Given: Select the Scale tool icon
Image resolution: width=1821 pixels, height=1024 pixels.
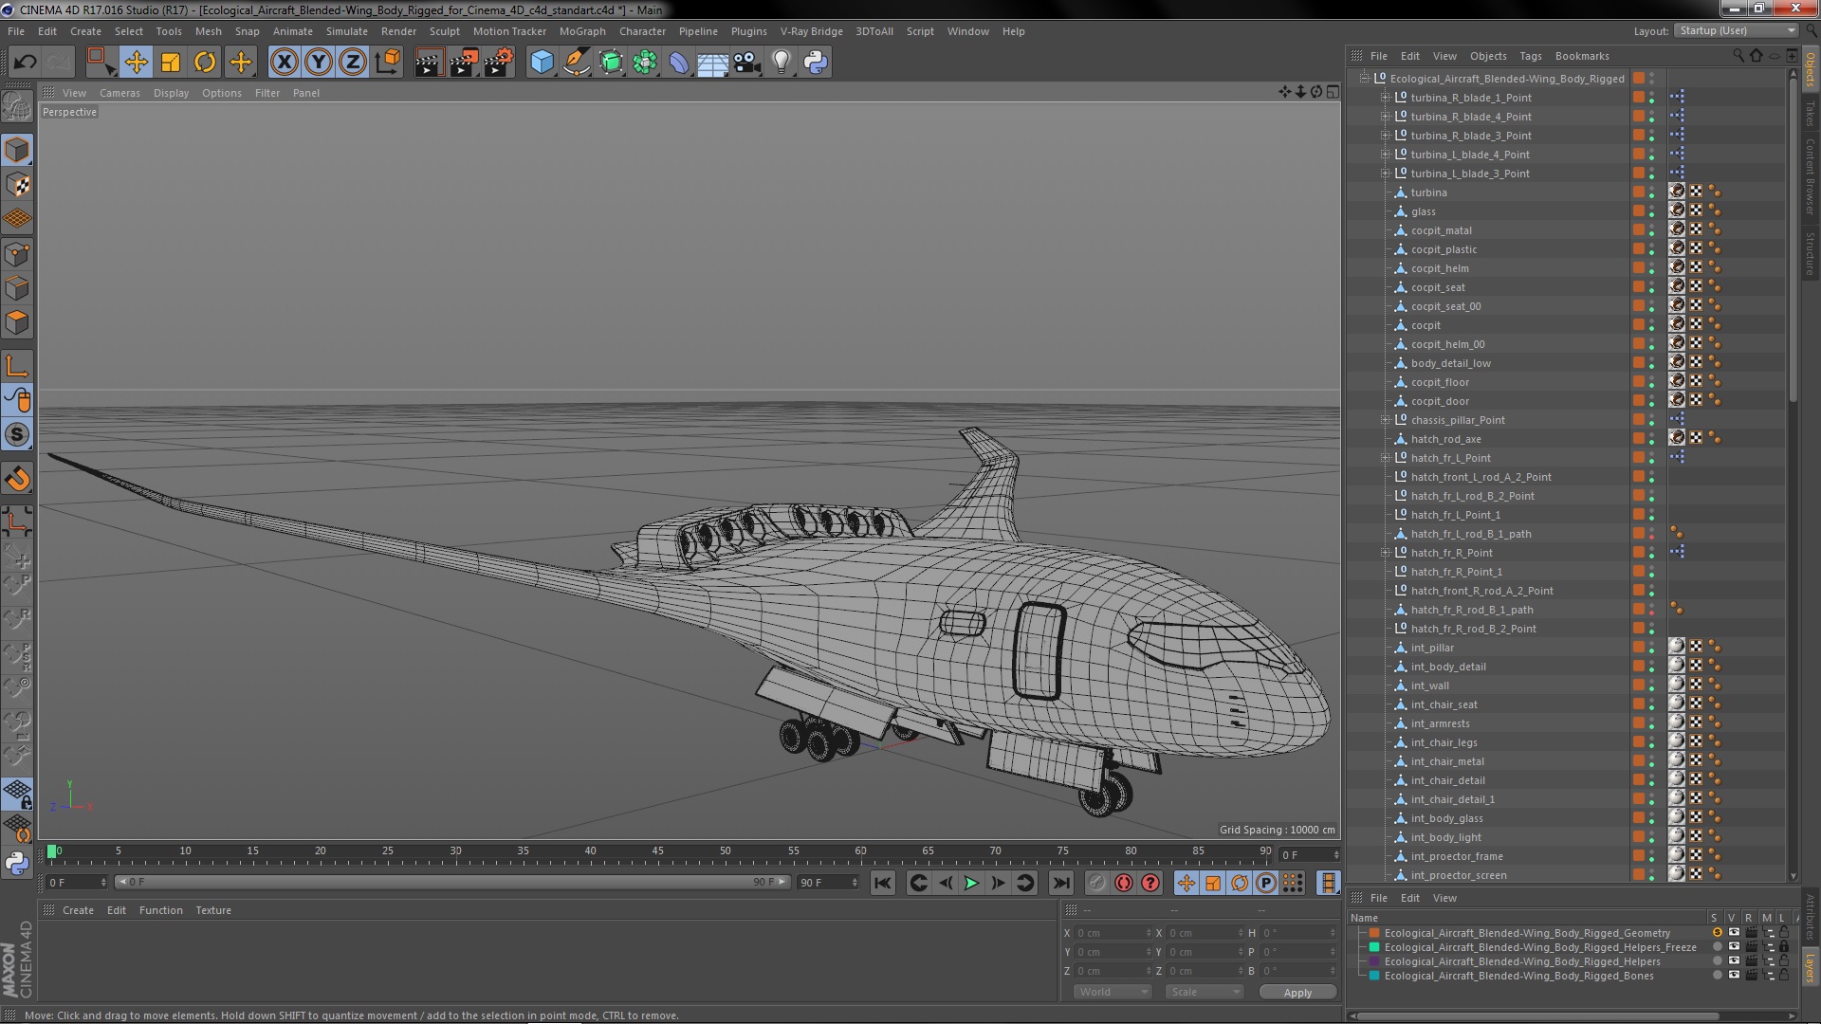Looking at the screenshot, I should coord(171,63).
